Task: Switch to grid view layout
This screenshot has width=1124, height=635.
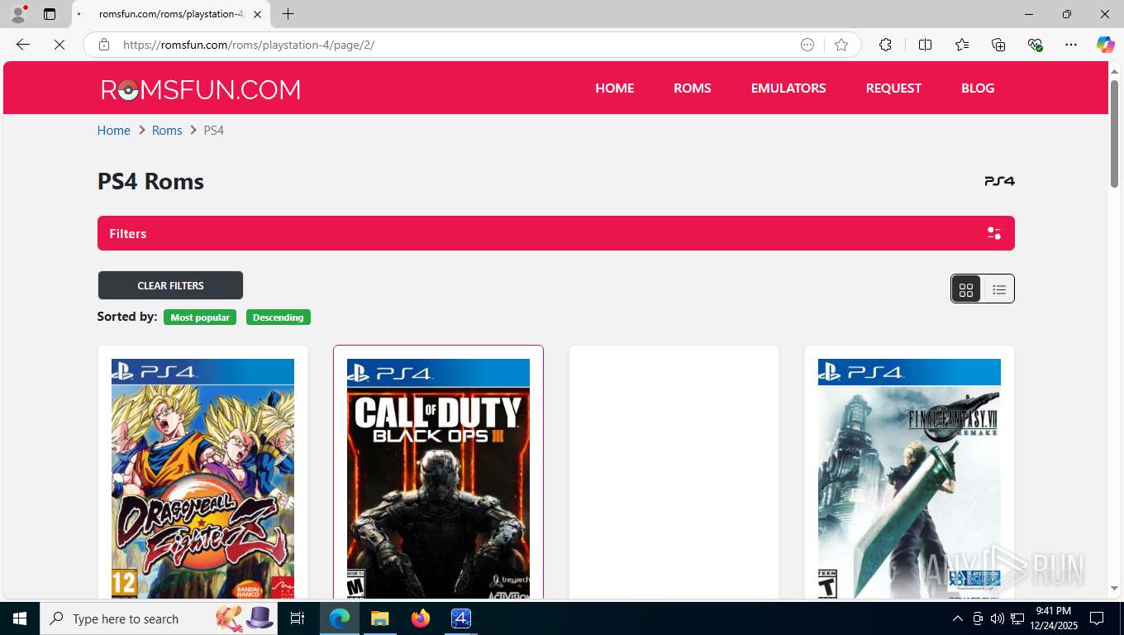Action: coord(966,289)
